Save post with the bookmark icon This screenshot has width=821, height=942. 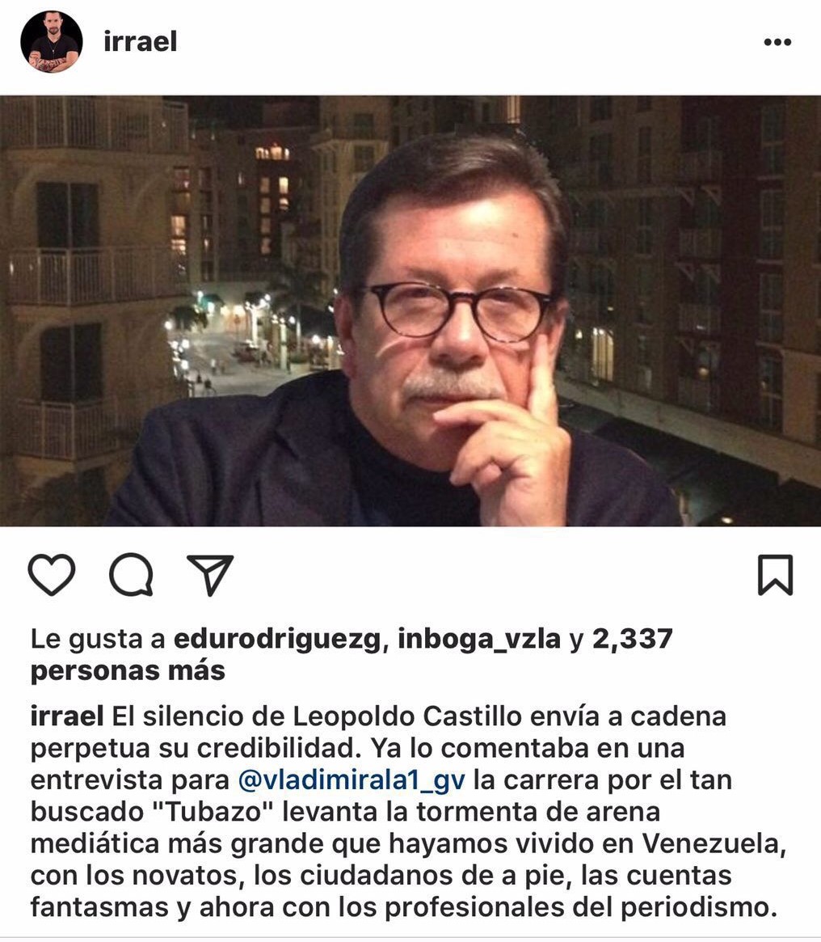(776, 575)
